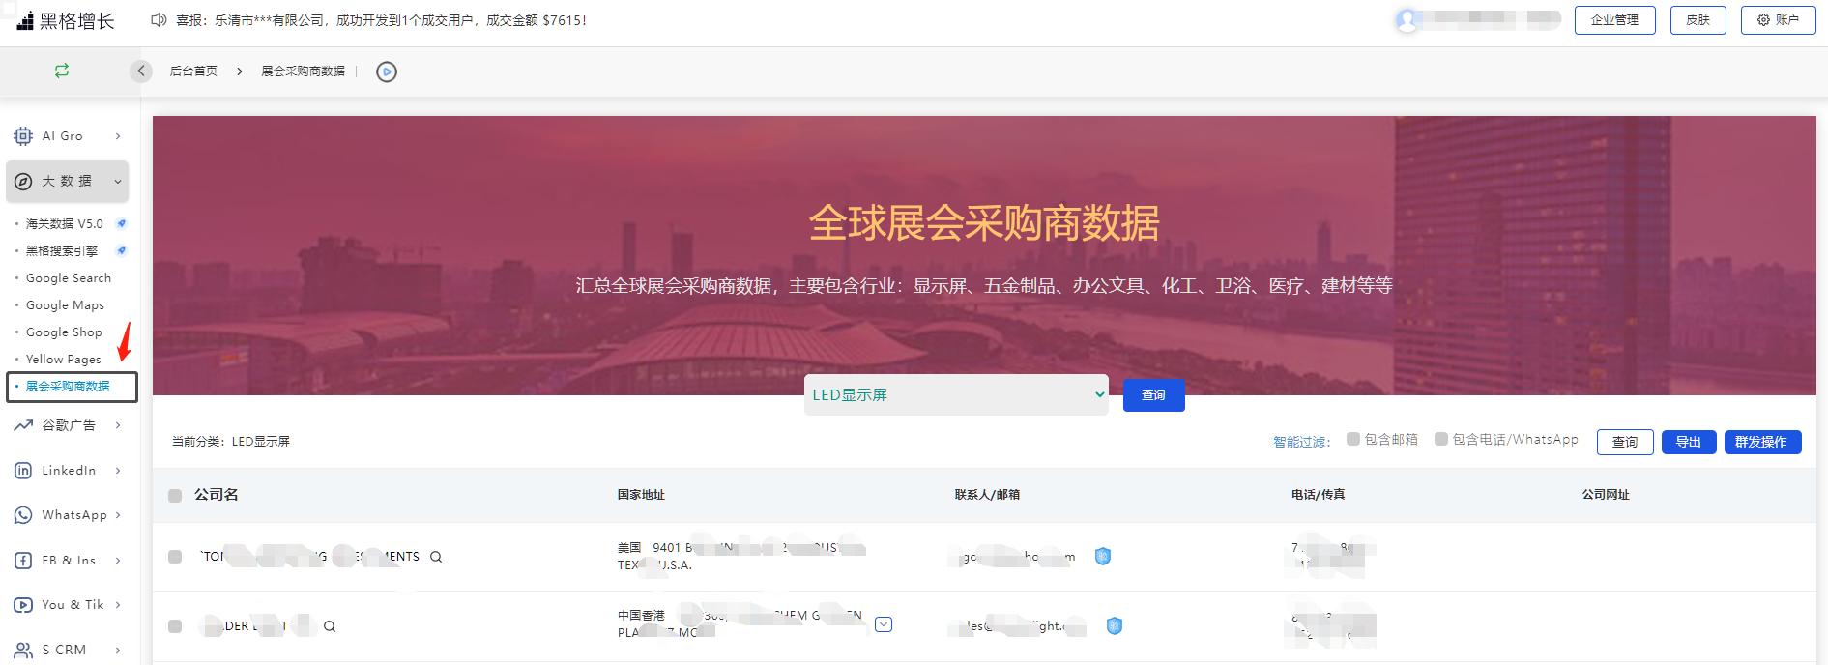The image size is (1828, 665).
Task: Open Google Maps in the sidebar
Action: click(65, 304)
